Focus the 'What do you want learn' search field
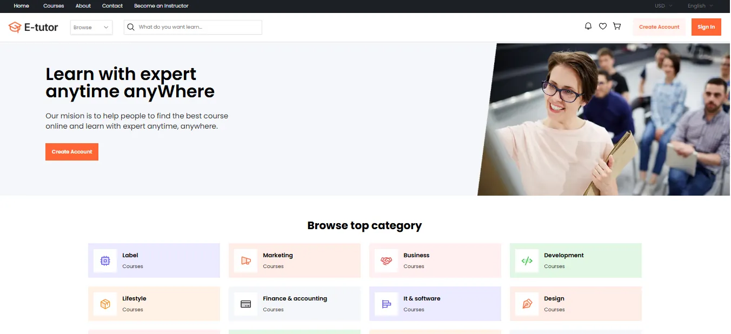Image resolution: width=731 pixels, height=334 pixels. (193, 27)
